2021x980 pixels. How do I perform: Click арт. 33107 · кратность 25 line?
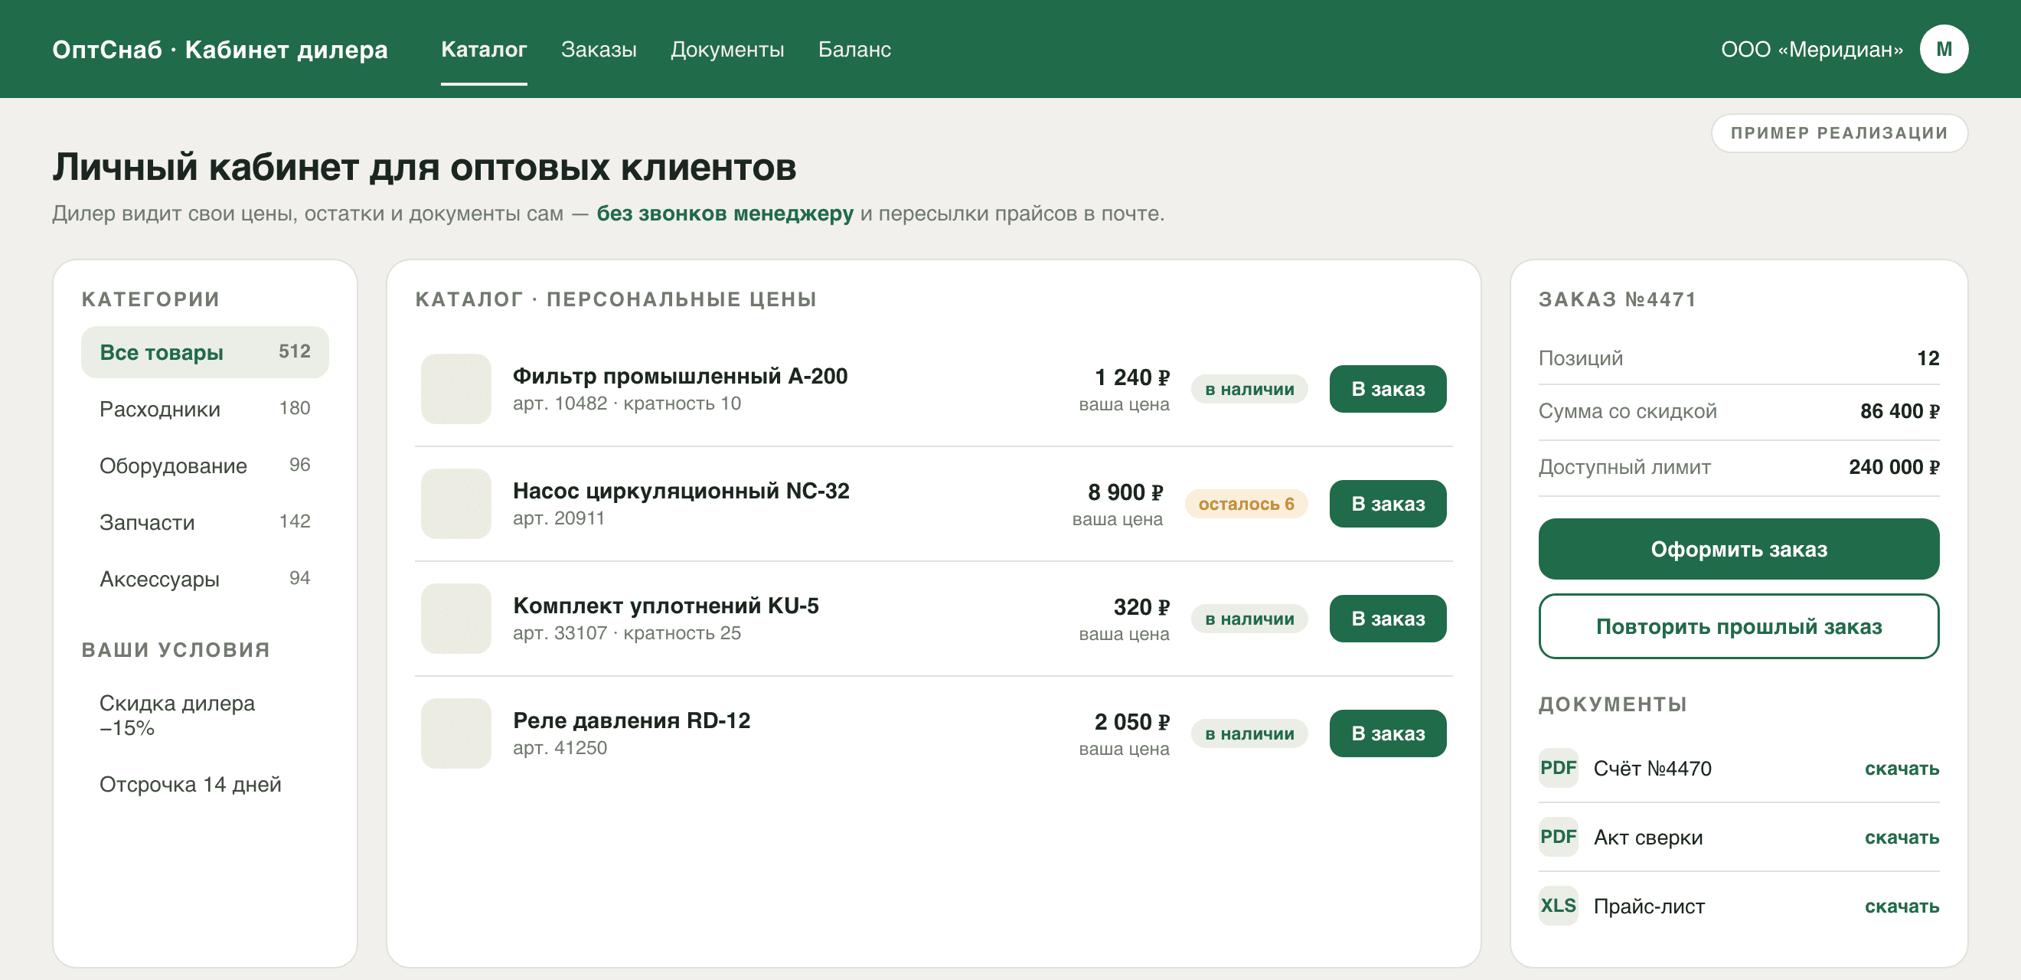tap(626, 633)
